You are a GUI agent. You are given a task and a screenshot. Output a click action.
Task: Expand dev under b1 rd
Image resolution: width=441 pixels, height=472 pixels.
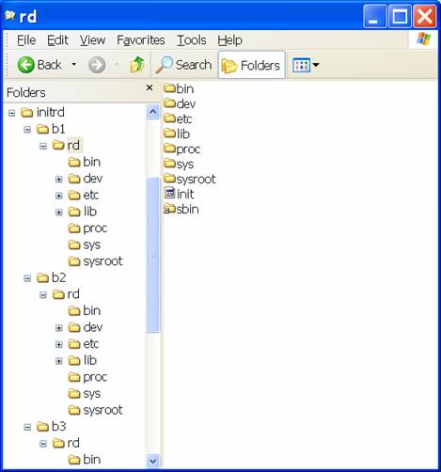[x=58, y=180]
